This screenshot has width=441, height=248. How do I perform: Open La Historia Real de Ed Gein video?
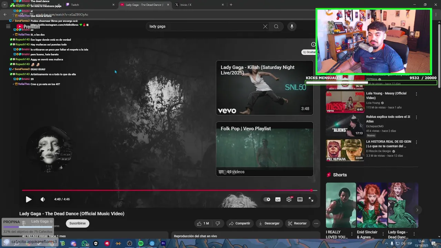click(x=345, y=150)
